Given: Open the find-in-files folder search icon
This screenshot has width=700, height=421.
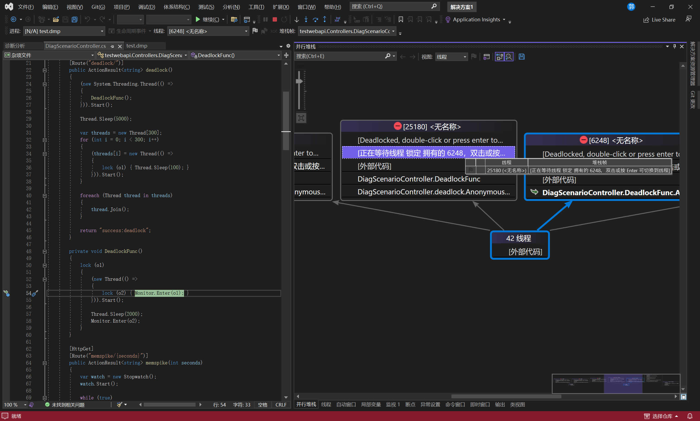Looking at the screenshot, I should pos(234,19).
